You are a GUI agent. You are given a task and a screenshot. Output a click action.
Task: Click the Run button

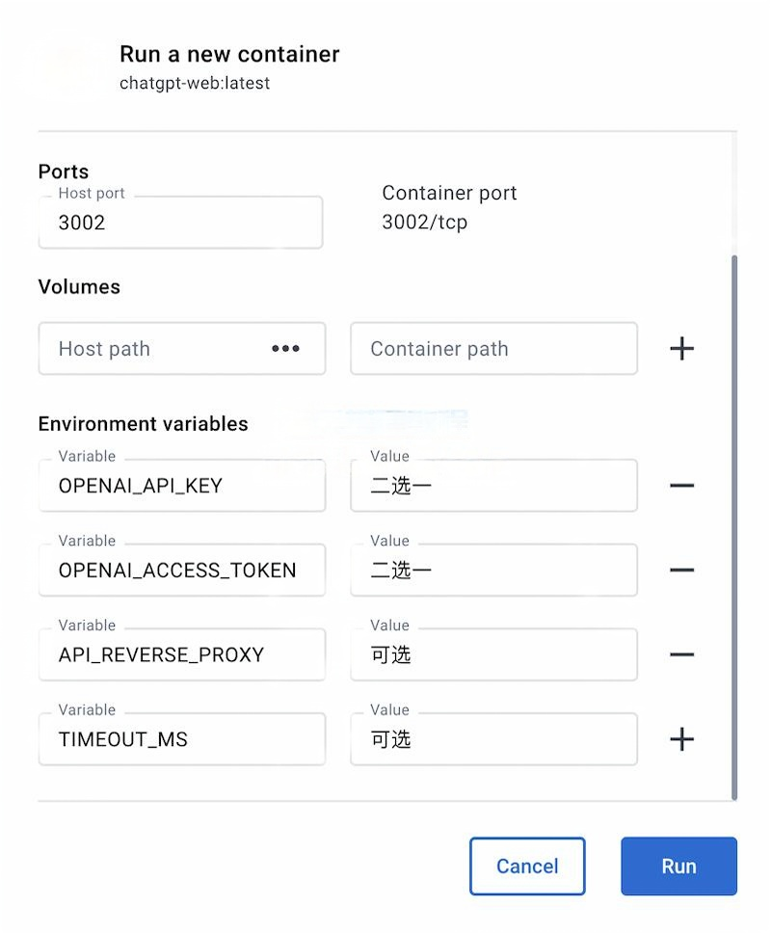tap(678, 866)
